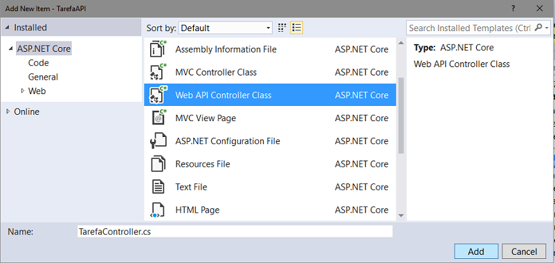This screenshot has width=555, height=263.
Task: Switch to small icons grid view
Action: click(282, 28)
